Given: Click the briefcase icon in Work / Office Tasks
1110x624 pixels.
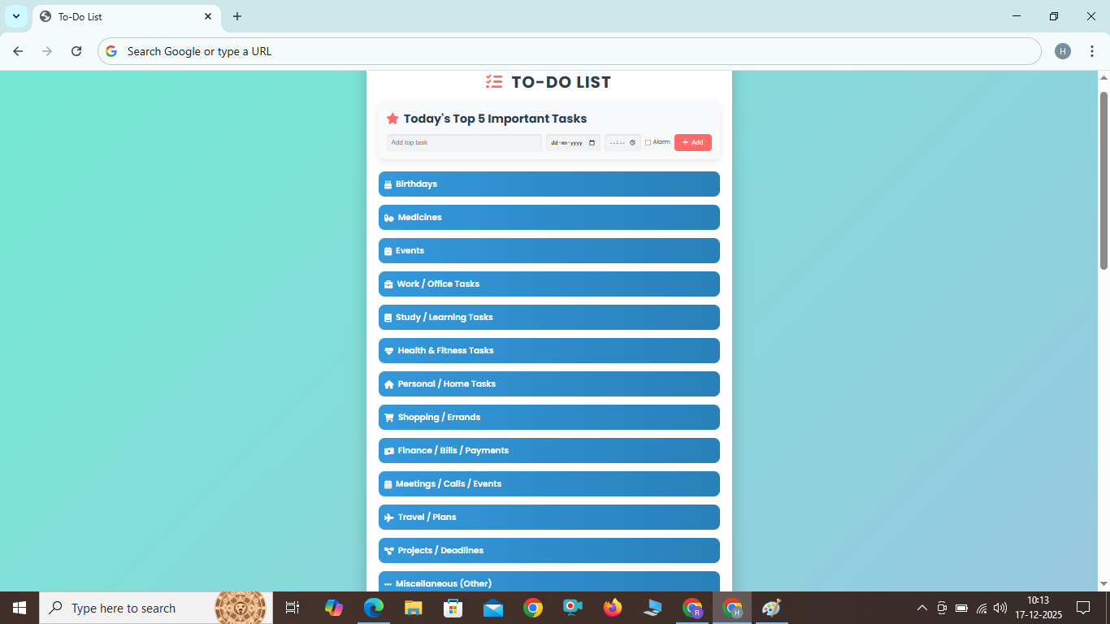Looking at the screenshot, I should click(x=388, y=284).
